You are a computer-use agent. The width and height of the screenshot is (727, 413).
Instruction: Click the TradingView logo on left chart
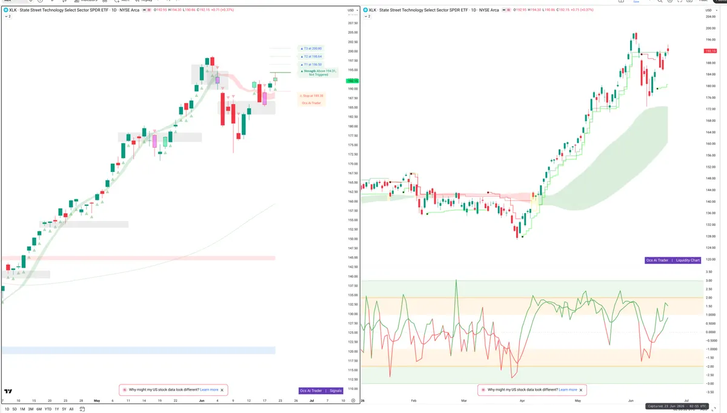(x=8, y=391)
